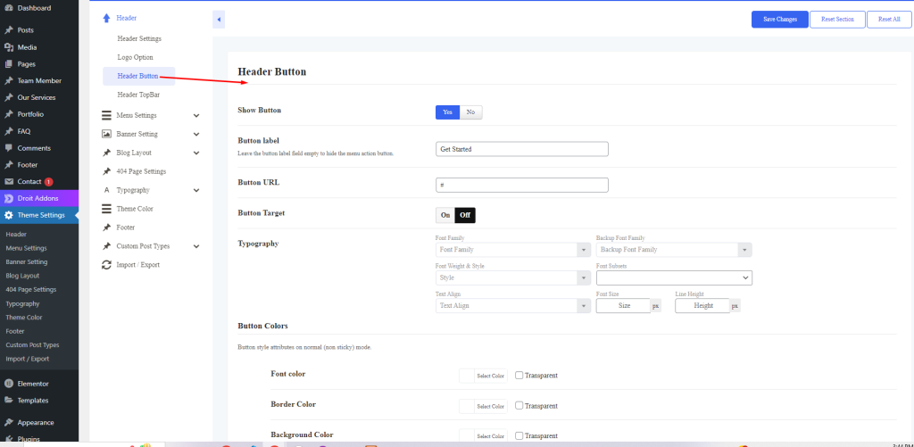
Task: Click the Dashboard icon in the admin sidebar
Action: point(8,8)
